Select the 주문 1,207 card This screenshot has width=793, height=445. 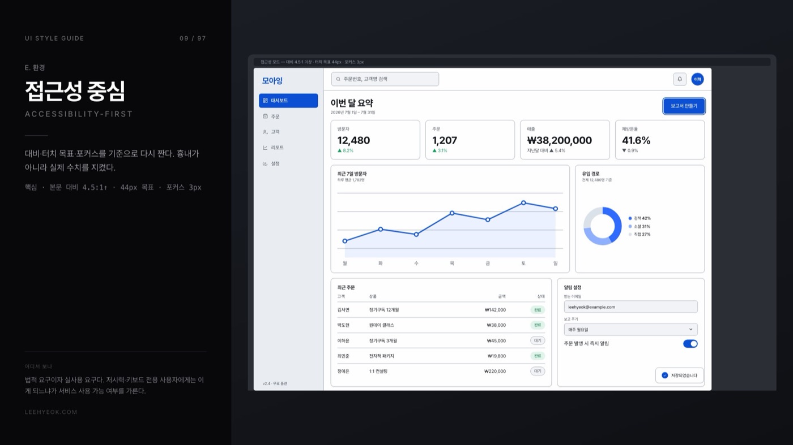point(470,140)
